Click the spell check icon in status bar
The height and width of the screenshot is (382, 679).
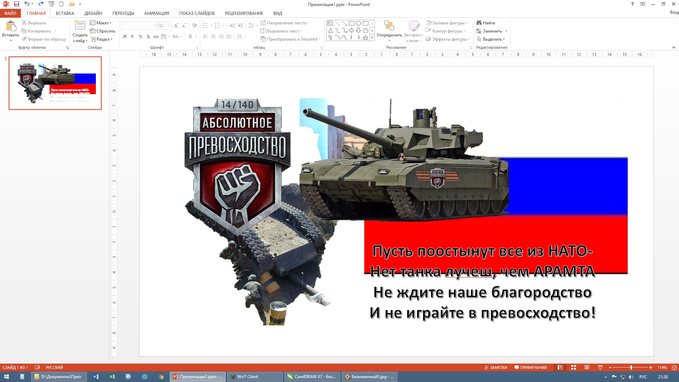coord(37,367)
